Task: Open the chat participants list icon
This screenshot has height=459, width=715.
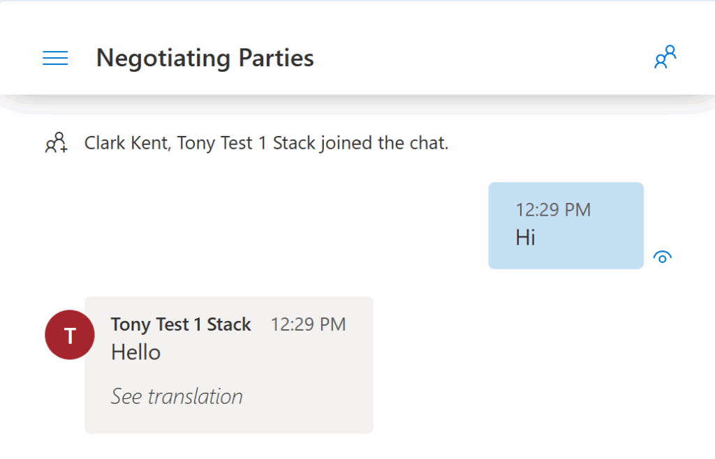Action: coord(665,57)
